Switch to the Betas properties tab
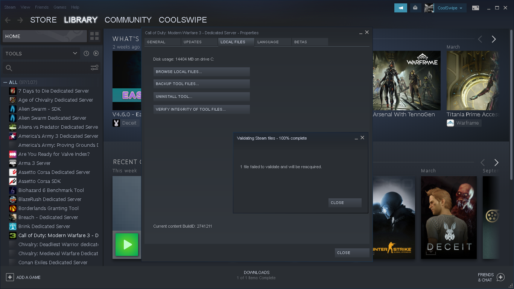Screen dimensions: 514x289 310,42
